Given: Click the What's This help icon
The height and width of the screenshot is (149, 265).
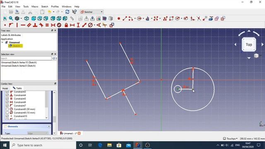Looking at the screenshot, I should pos(75,12).
